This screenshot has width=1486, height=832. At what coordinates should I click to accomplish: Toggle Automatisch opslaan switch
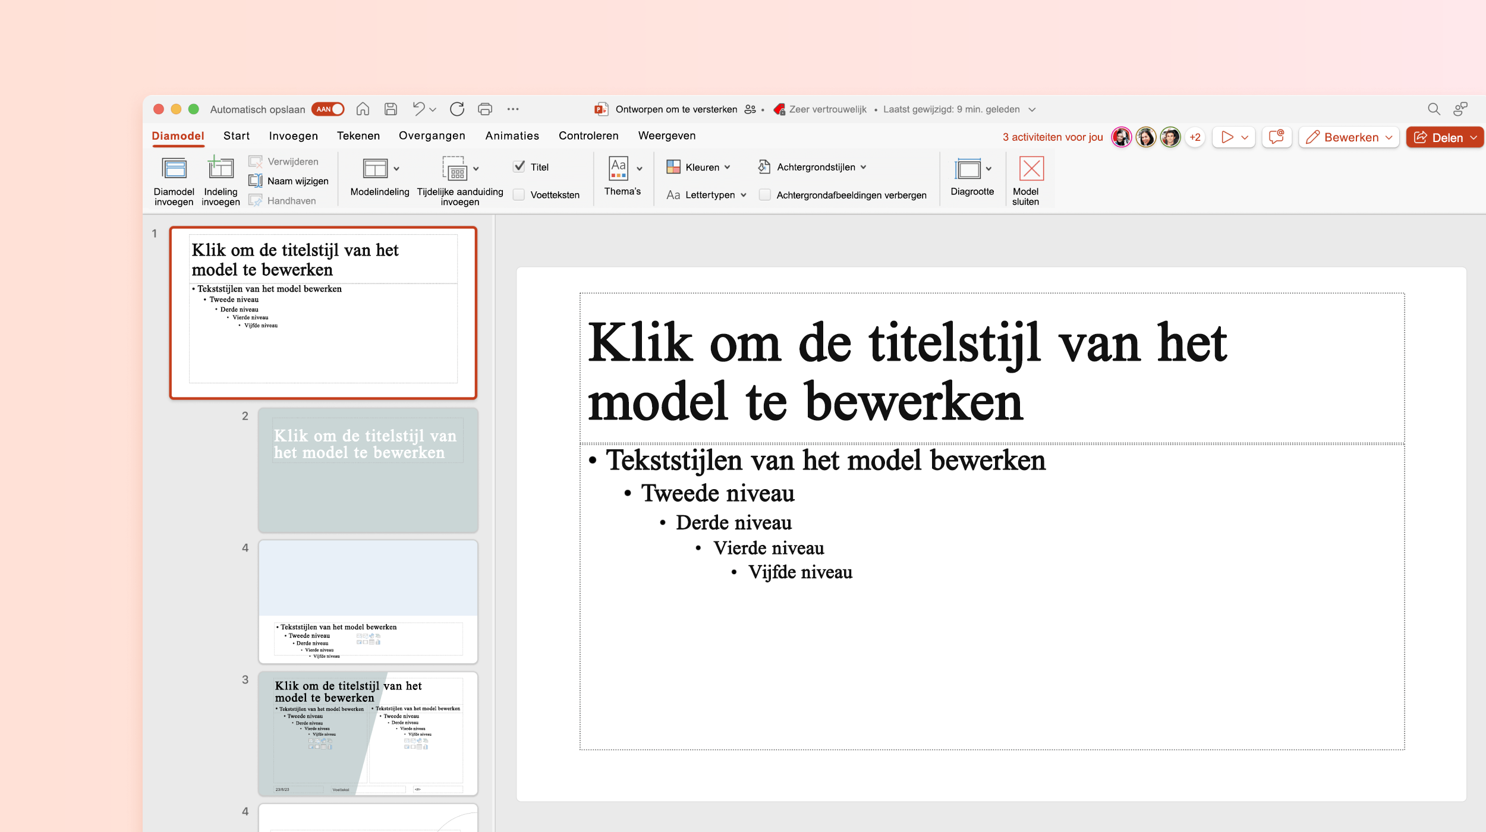[328, 109]
